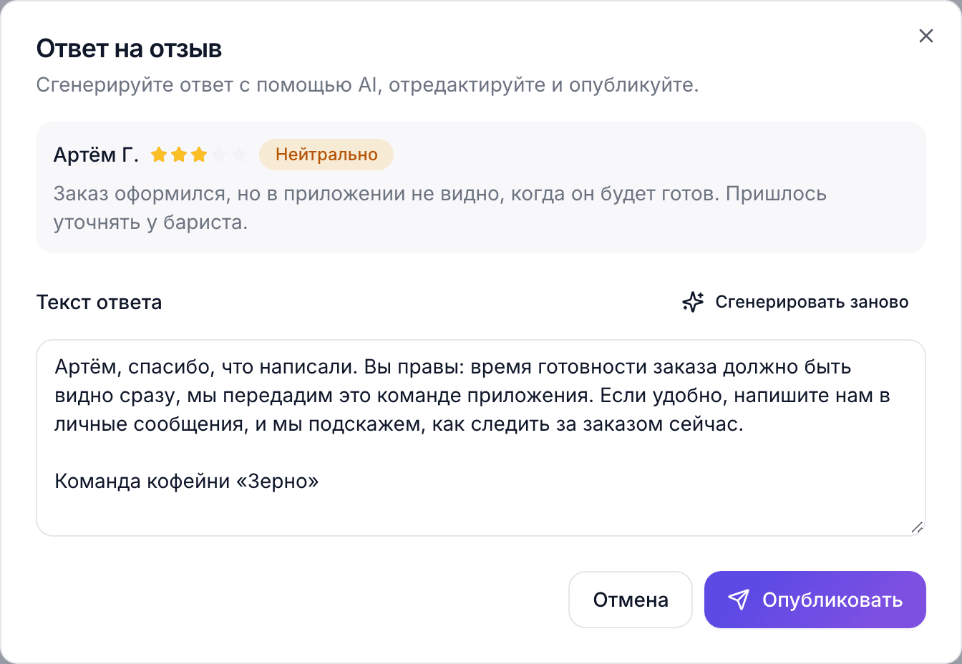Click the Отмена button

(631, 600)
